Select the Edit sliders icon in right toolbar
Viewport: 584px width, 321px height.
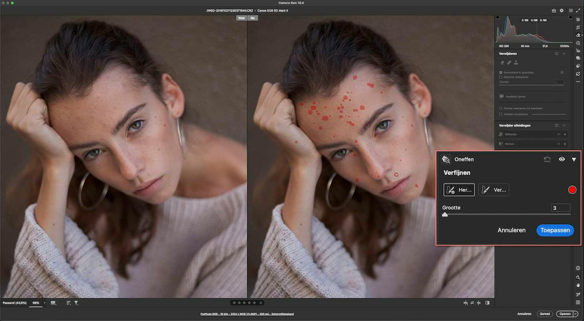click(578, 19)
